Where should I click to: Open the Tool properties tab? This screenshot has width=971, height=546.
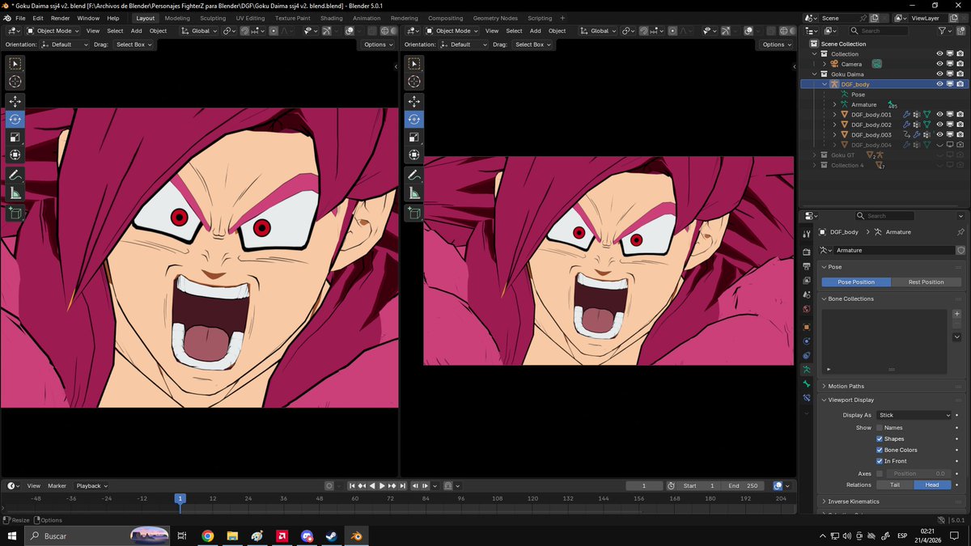coord(806,234)
